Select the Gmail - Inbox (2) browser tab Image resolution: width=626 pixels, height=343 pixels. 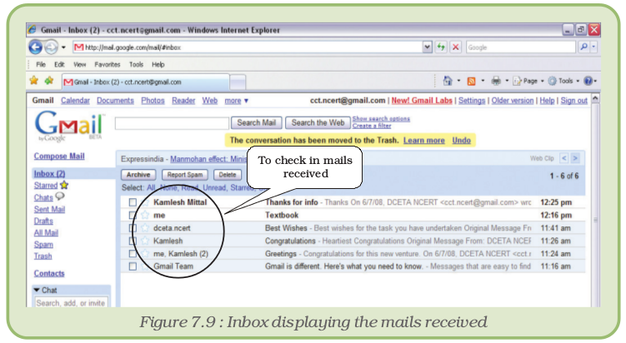pyautogui.click(x=145, y=82)
